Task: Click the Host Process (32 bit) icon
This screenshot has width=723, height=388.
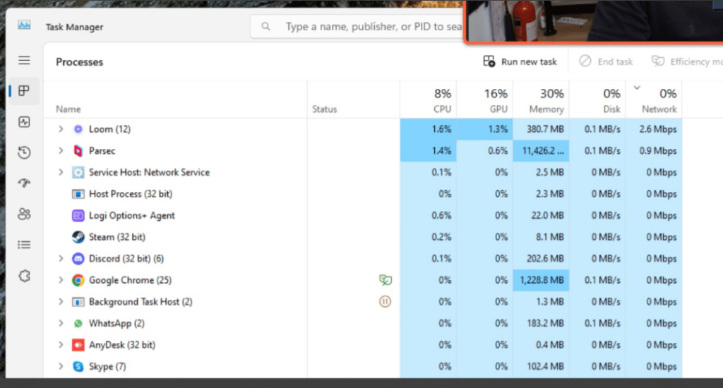Action: pos(78,194)
